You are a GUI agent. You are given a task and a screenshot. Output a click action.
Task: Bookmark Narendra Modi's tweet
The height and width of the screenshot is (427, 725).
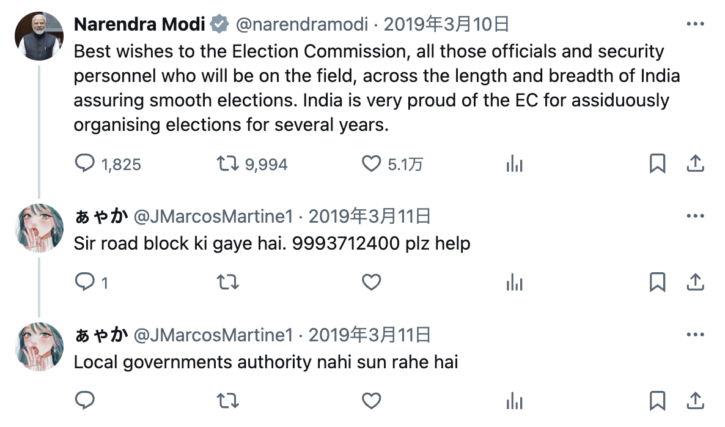657,163
